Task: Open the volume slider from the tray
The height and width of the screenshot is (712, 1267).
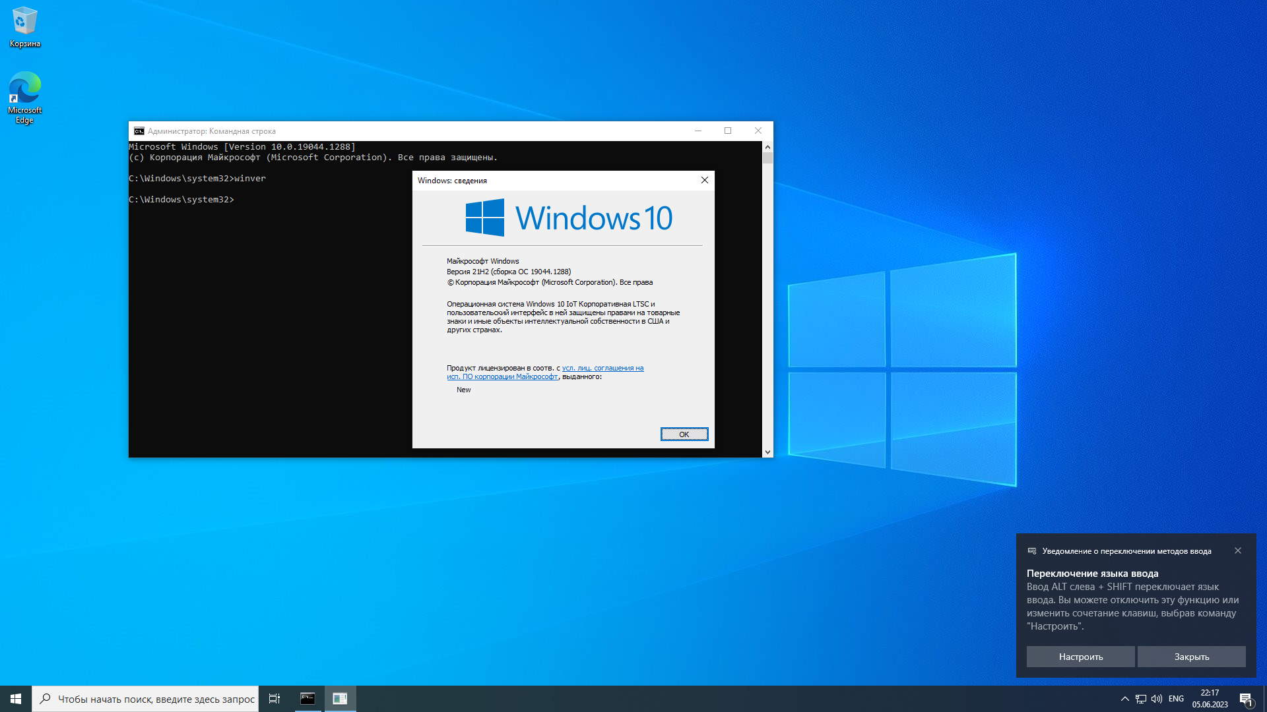Action: click(x=1157, y=698)
